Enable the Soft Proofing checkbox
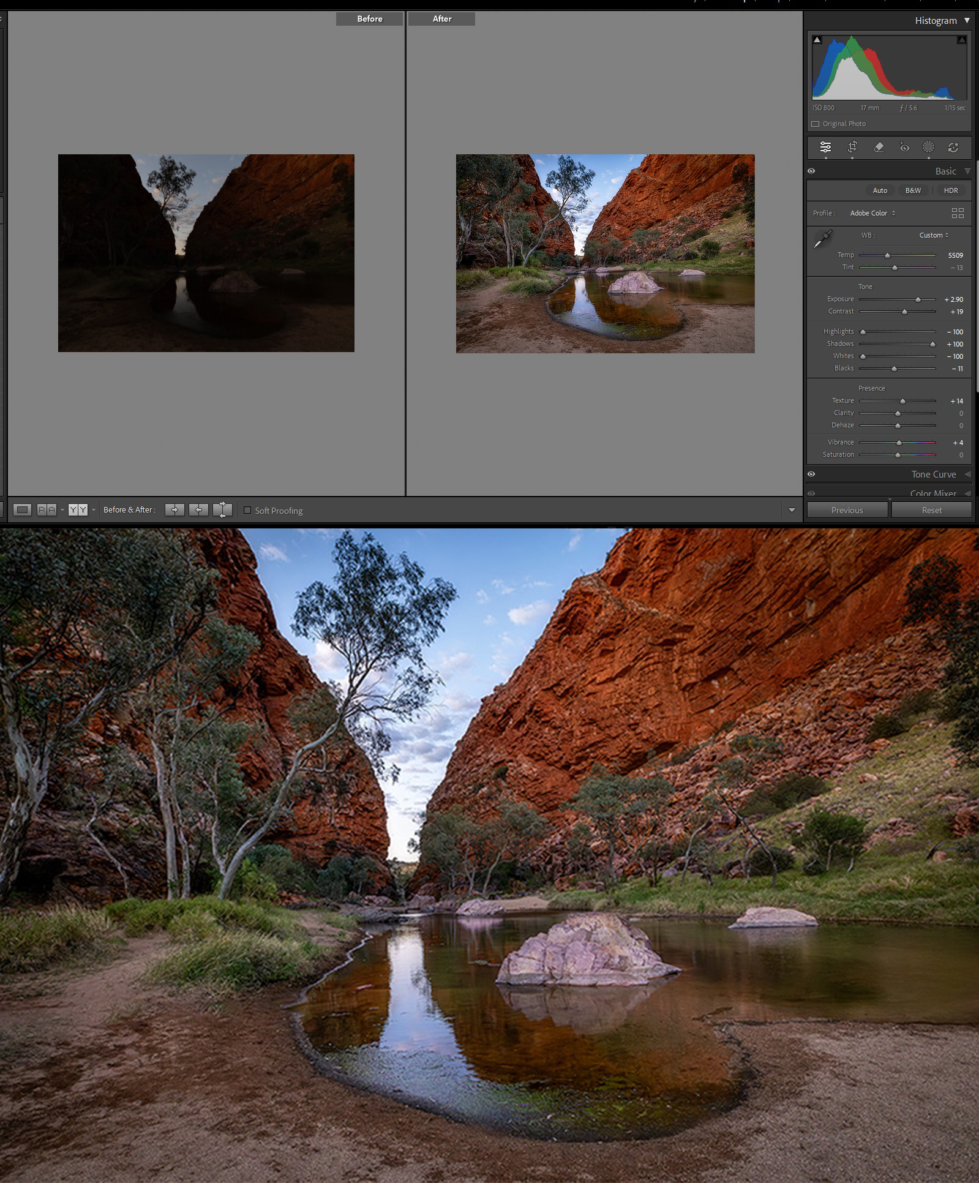This screenshot has width=979, height=1183. (x=247, y=510)
